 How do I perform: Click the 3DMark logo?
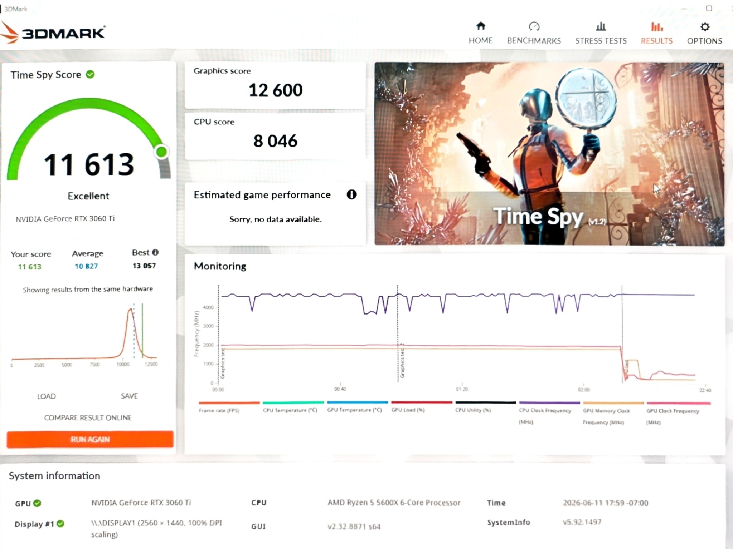coord(53,33)
